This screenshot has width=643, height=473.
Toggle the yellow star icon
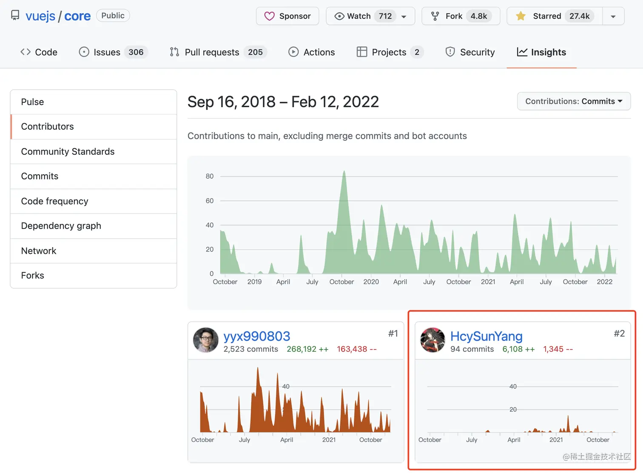point(521,16)
